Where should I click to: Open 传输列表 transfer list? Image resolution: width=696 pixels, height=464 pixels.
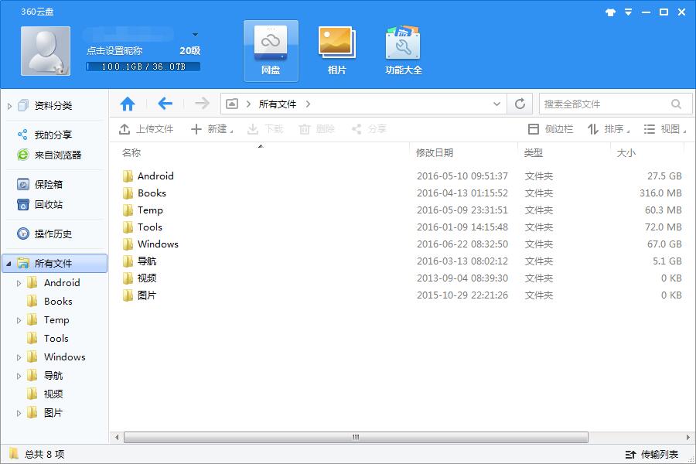point(652,454)
